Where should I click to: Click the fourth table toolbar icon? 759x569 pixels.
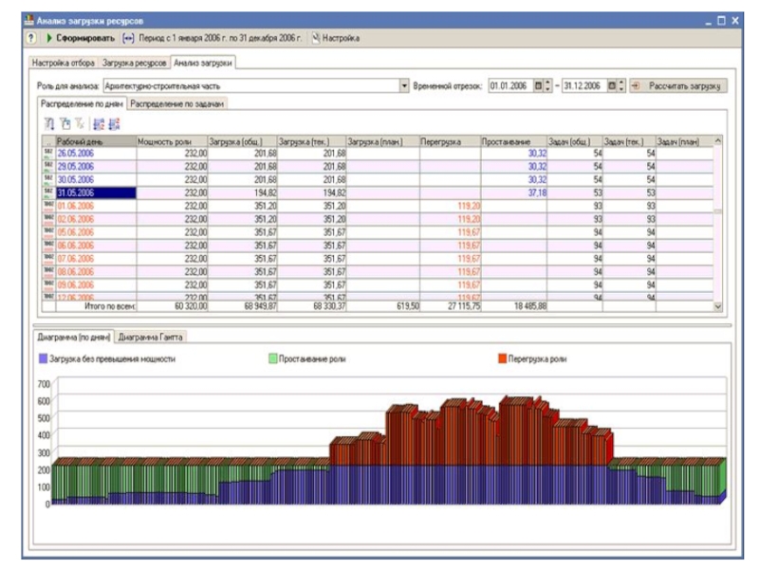point(99,123)
